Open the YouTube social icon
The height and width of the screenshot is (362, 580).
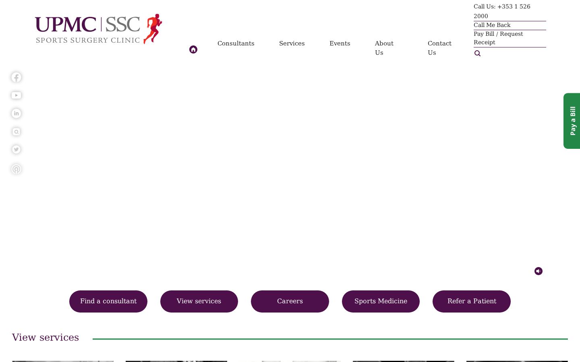(x=16, y=95)
